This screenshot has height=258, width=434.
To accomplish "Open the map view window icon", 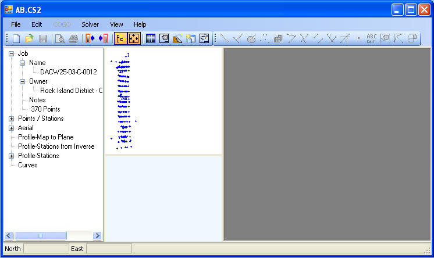I will (164, 38).
